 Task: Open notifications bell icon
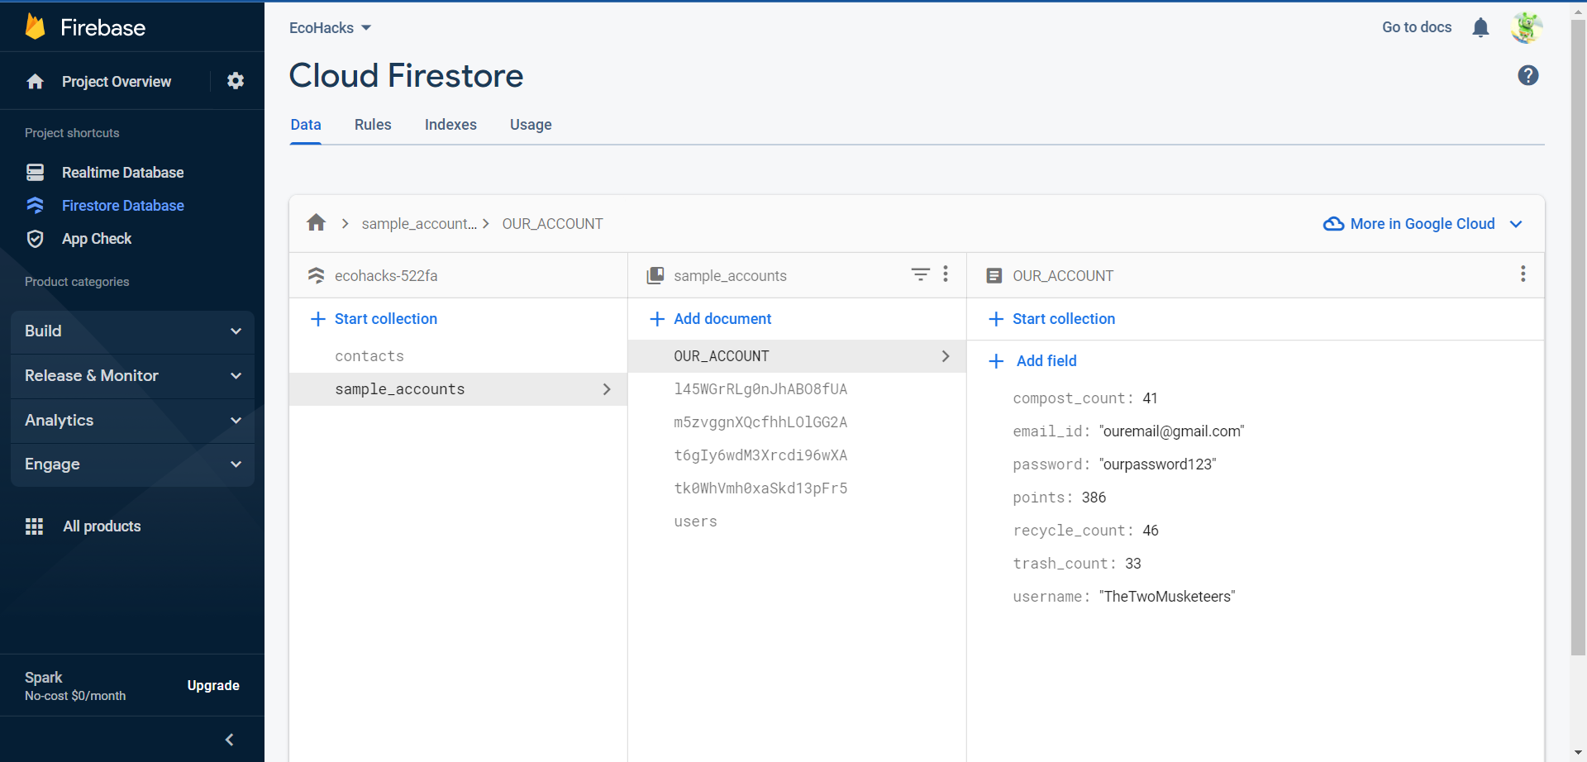point(1480,27)
